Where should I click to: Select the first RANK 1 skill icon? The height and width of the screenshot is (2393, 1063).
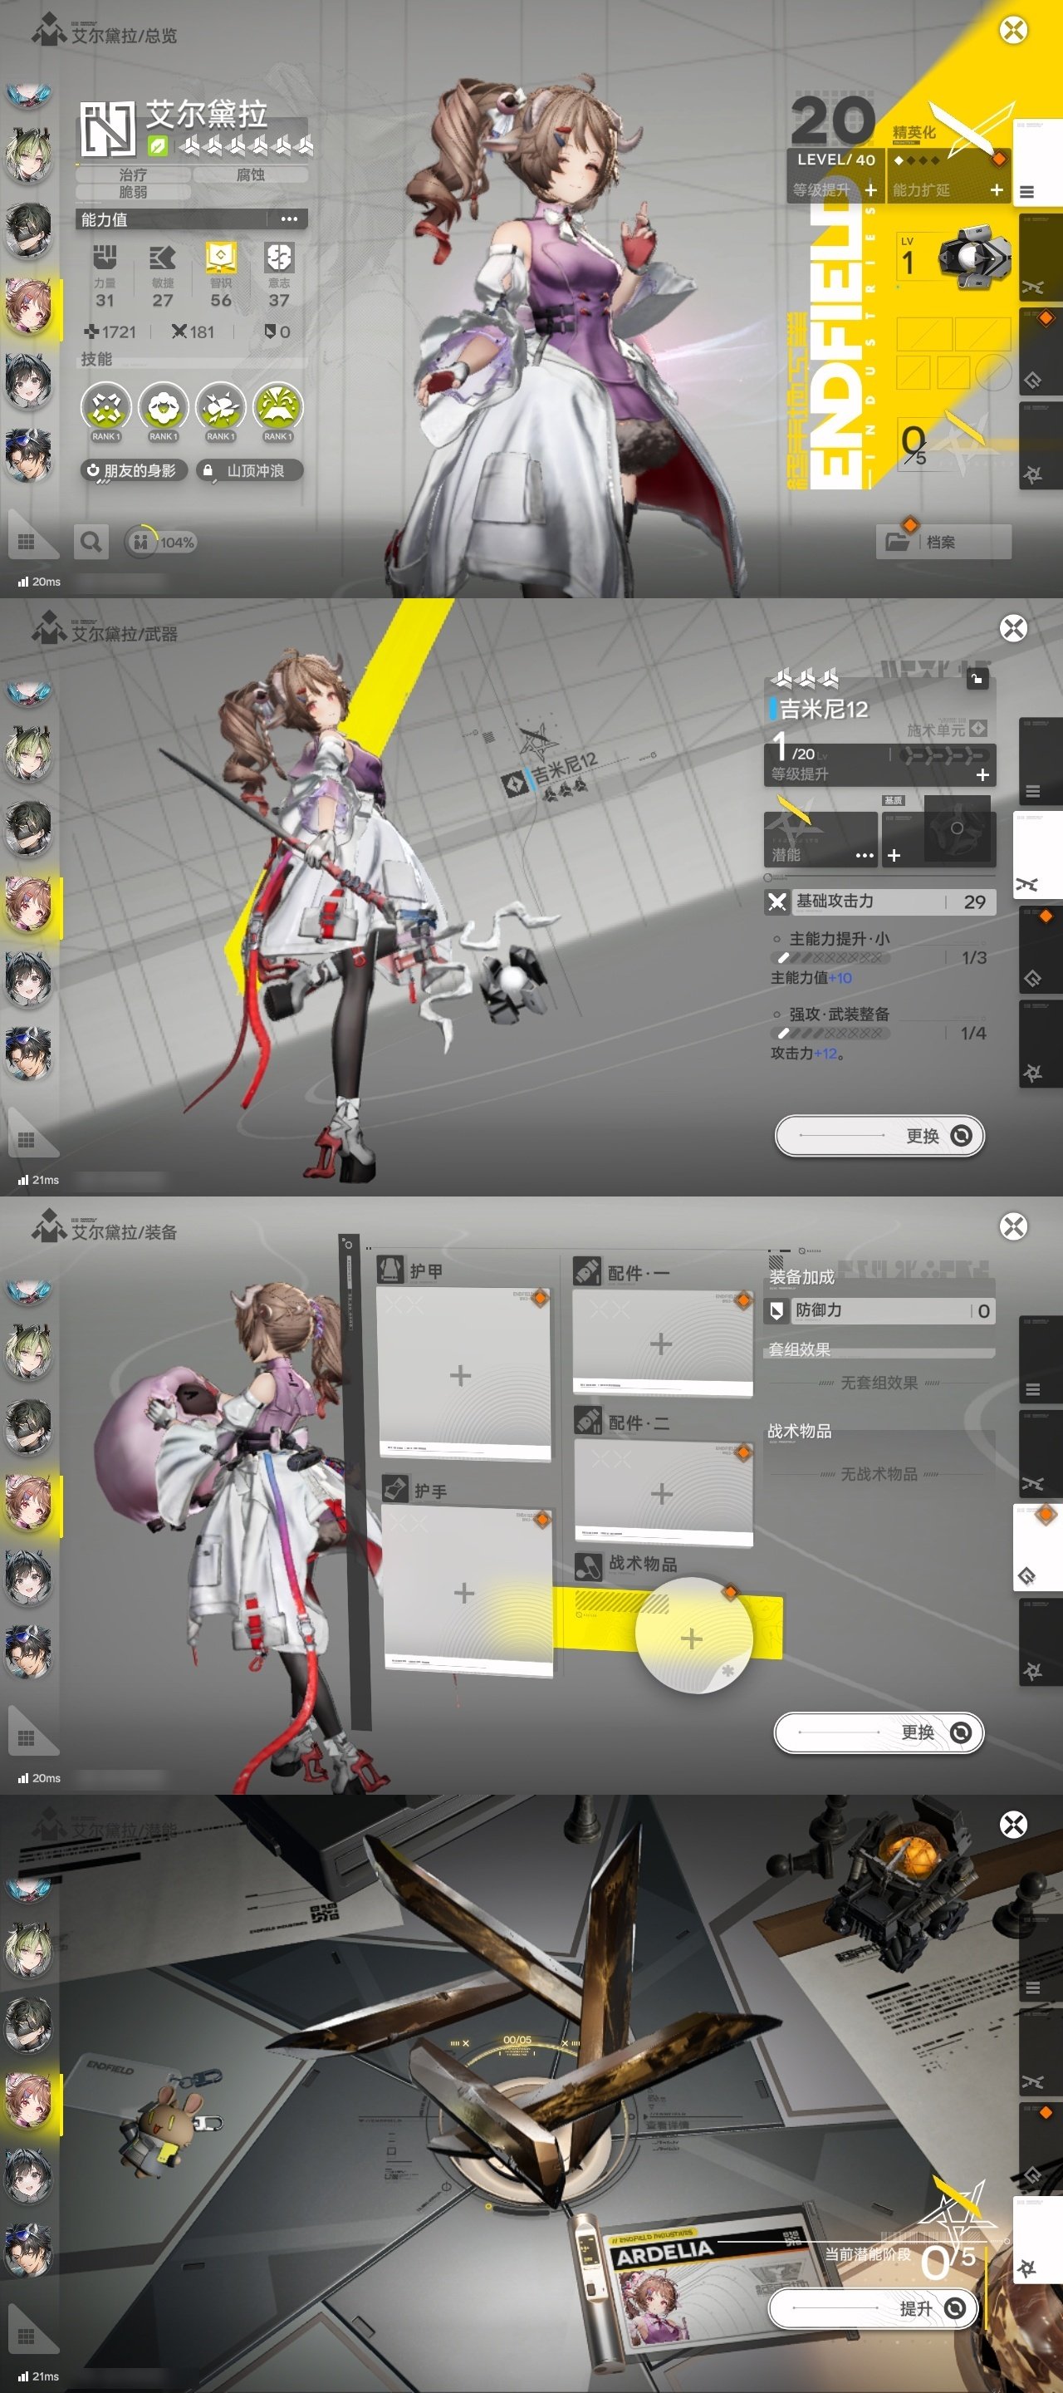click(x=105, y=408)
